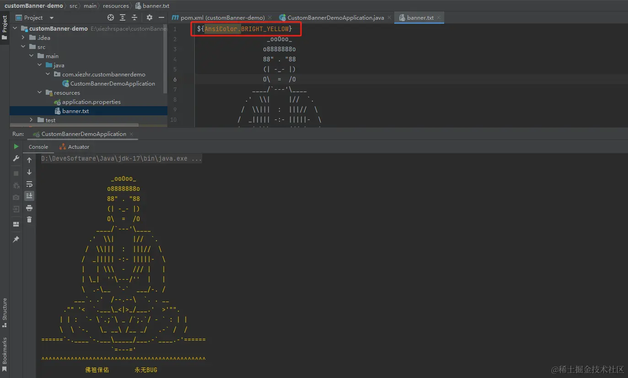Viewport: 628px width, 378px height.
Task: Close CustomBannerDemoApplication.java editor tab
Action: pos(389,18)
